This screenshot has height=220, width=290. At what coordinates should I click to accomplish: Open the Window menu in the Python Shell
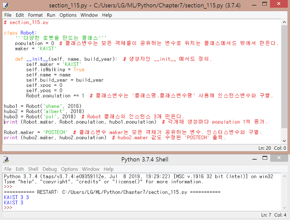point(91,169)
